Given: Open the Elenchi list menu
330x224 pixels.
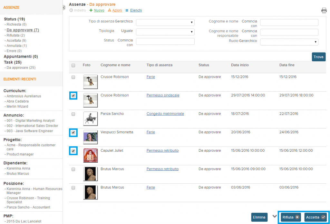Looking at the screenshot, I should (x=134, y=10).
